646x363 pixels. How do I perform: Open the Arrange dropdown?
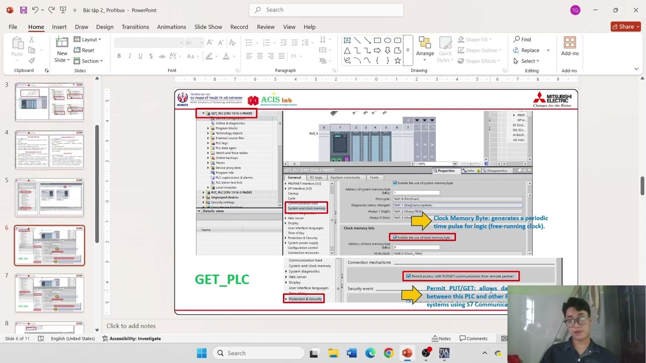point(425,49)
